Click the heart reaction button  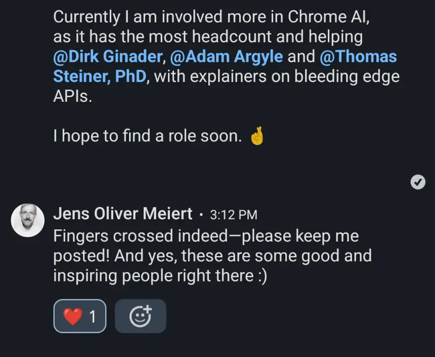point(80,316)
